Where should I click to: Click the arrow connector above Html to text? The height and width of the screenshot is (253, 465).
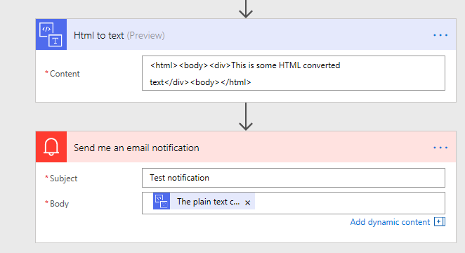pos(246,9)
